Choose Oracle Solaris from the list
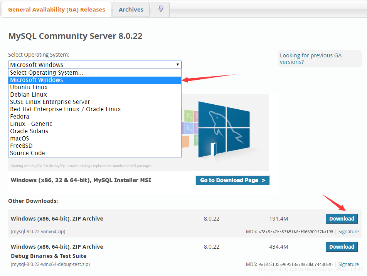The image size is (367, 276). (x=29, y=131)
